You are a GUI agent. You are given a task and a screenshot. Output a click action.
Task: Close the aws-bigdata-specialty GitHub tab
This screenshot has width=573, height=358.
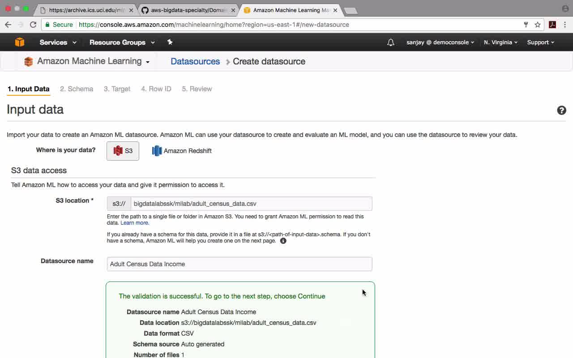[x=233, y=10]
